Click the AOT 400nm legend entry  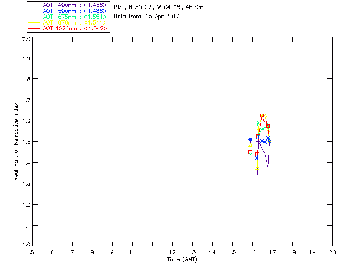pos(67,5)
